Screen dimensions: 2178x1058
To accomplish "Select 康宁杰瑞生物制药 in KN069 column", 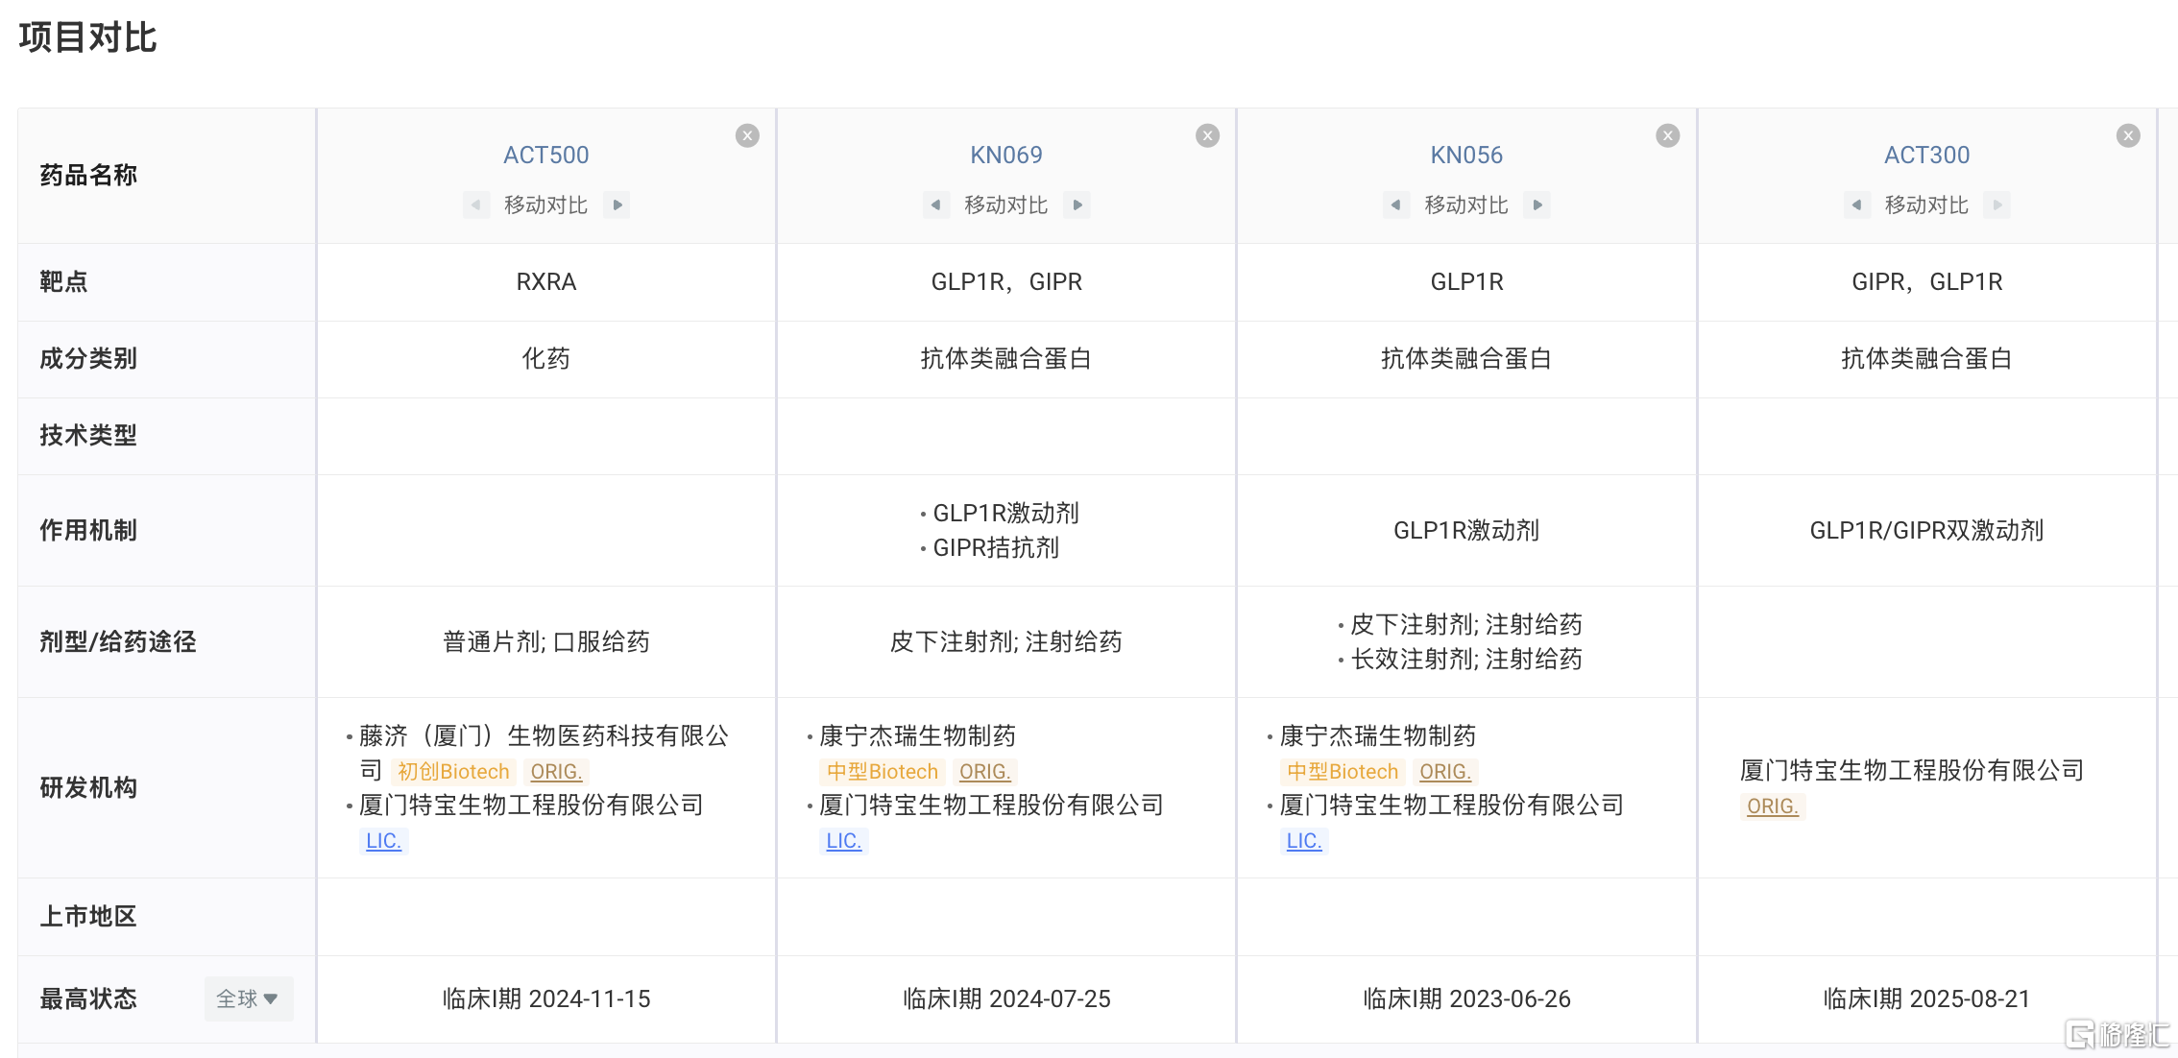I will 917,735.
